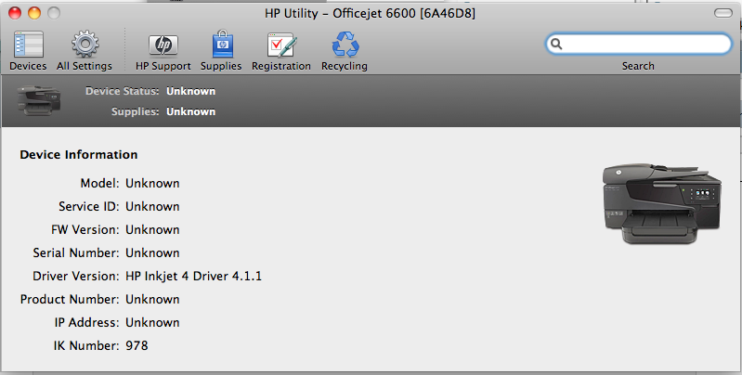The image size is (742, 375).
Task: Click inside the Search text field
Action: tap(638, 44)
